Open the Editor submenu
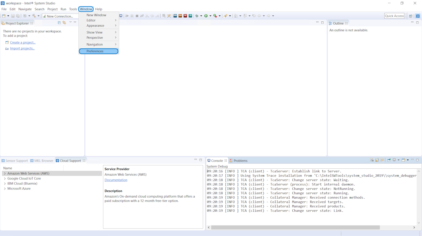This screenshot has width=422, height=236. pyautogui.click(x=99, y=20)
